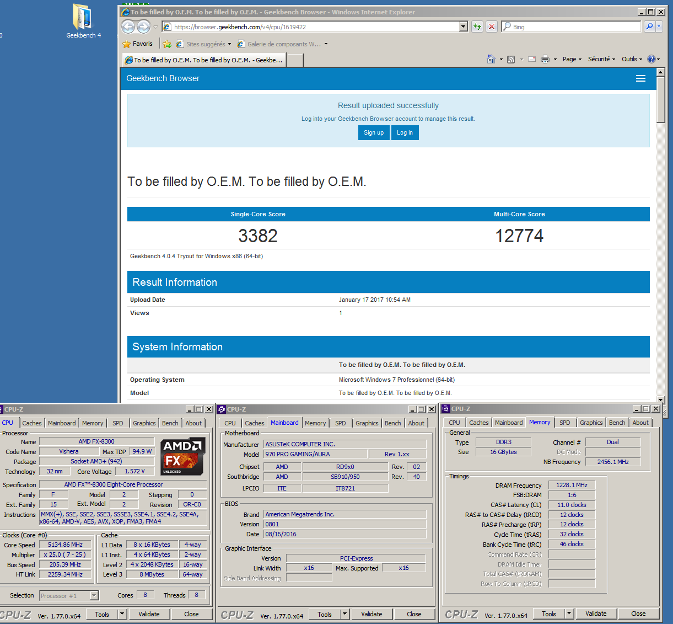The image size is (673, 624).
Task: Click Close in the CPU window
Action: point(191,614)
